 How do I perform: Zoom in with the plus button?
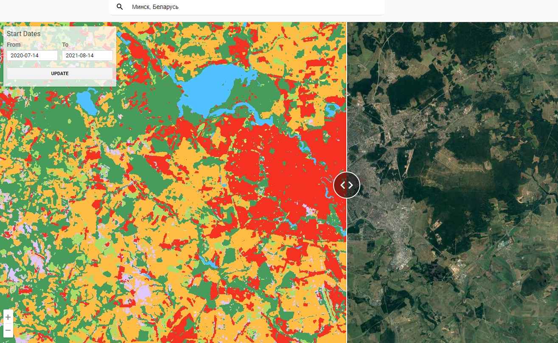pos(8,317)
